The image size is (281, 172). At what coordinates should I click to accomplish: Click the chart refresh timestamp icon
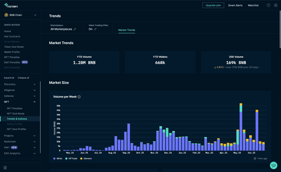(255, 159)
